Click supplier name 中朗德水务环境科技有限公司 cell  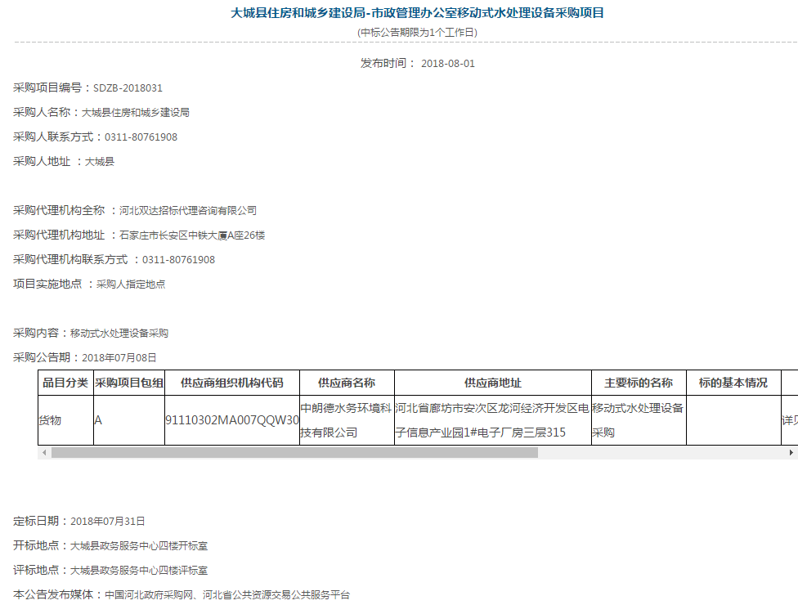click(347, 420)
